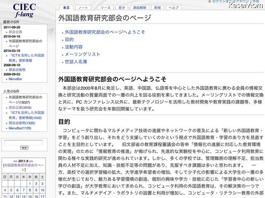
Task: Open the ソース tab
Action: pos(106,7)
